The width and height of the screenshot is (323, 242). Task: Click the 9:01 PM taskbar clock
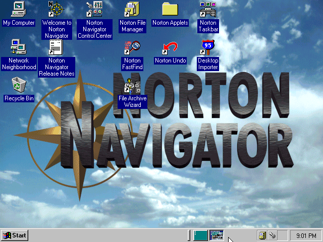coord(306,235)
